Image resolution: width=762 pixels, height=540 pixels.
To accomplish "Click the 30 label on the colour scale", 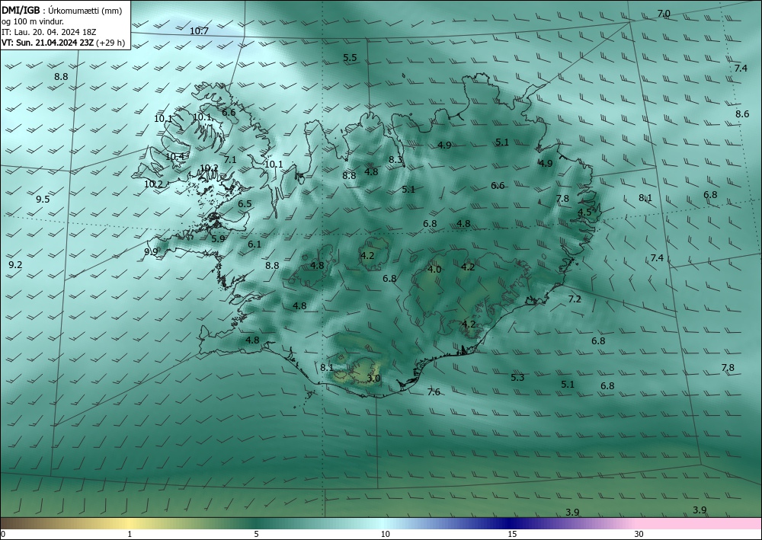I will coord(639,534).
